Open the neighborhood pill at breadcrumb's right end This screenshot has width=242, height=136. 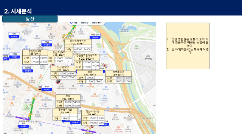pos(97,23)
